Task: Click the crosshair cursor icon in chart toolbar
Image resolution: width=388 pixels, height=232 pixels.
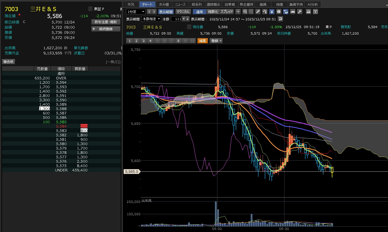Action: [x=238, y=12]
